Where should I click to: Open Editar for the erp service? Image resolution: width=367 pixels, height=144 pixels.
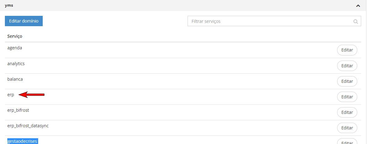(x=347, y=97)
